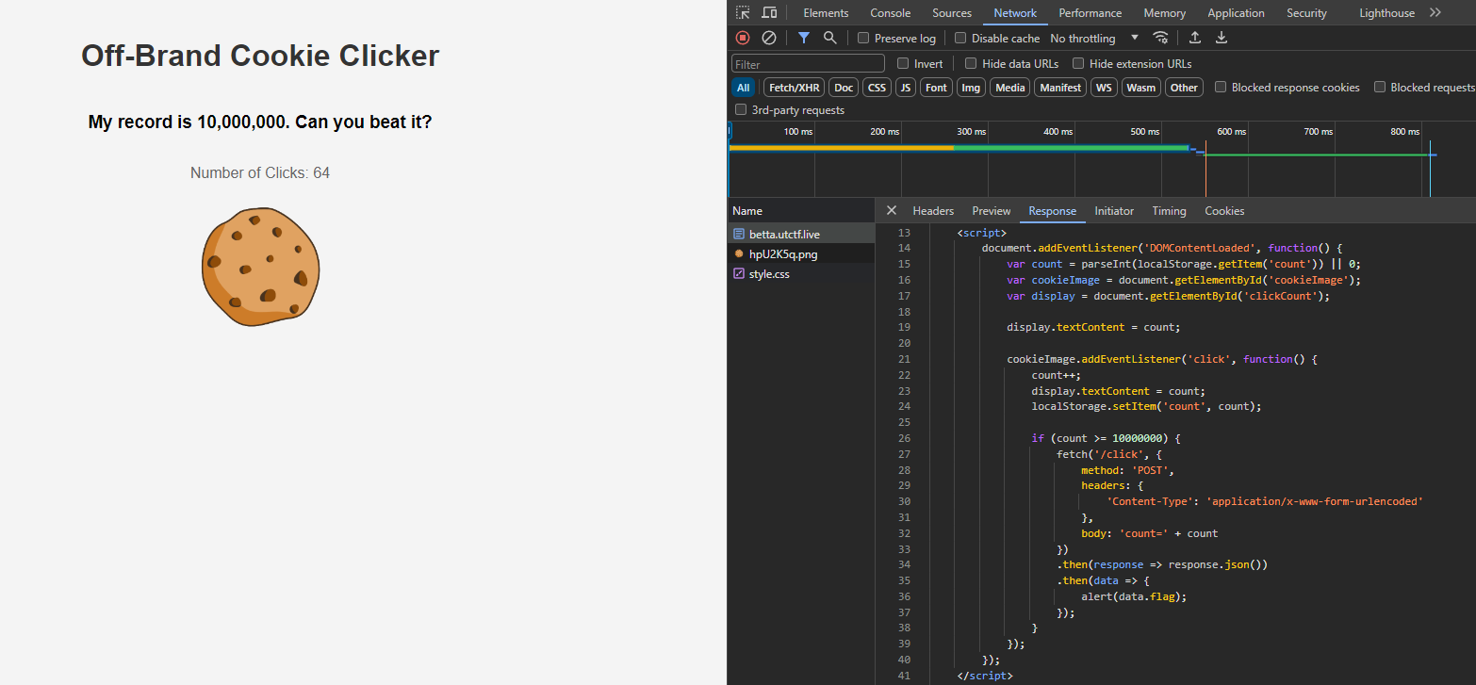Show the Preview tab

pos(992,211)
